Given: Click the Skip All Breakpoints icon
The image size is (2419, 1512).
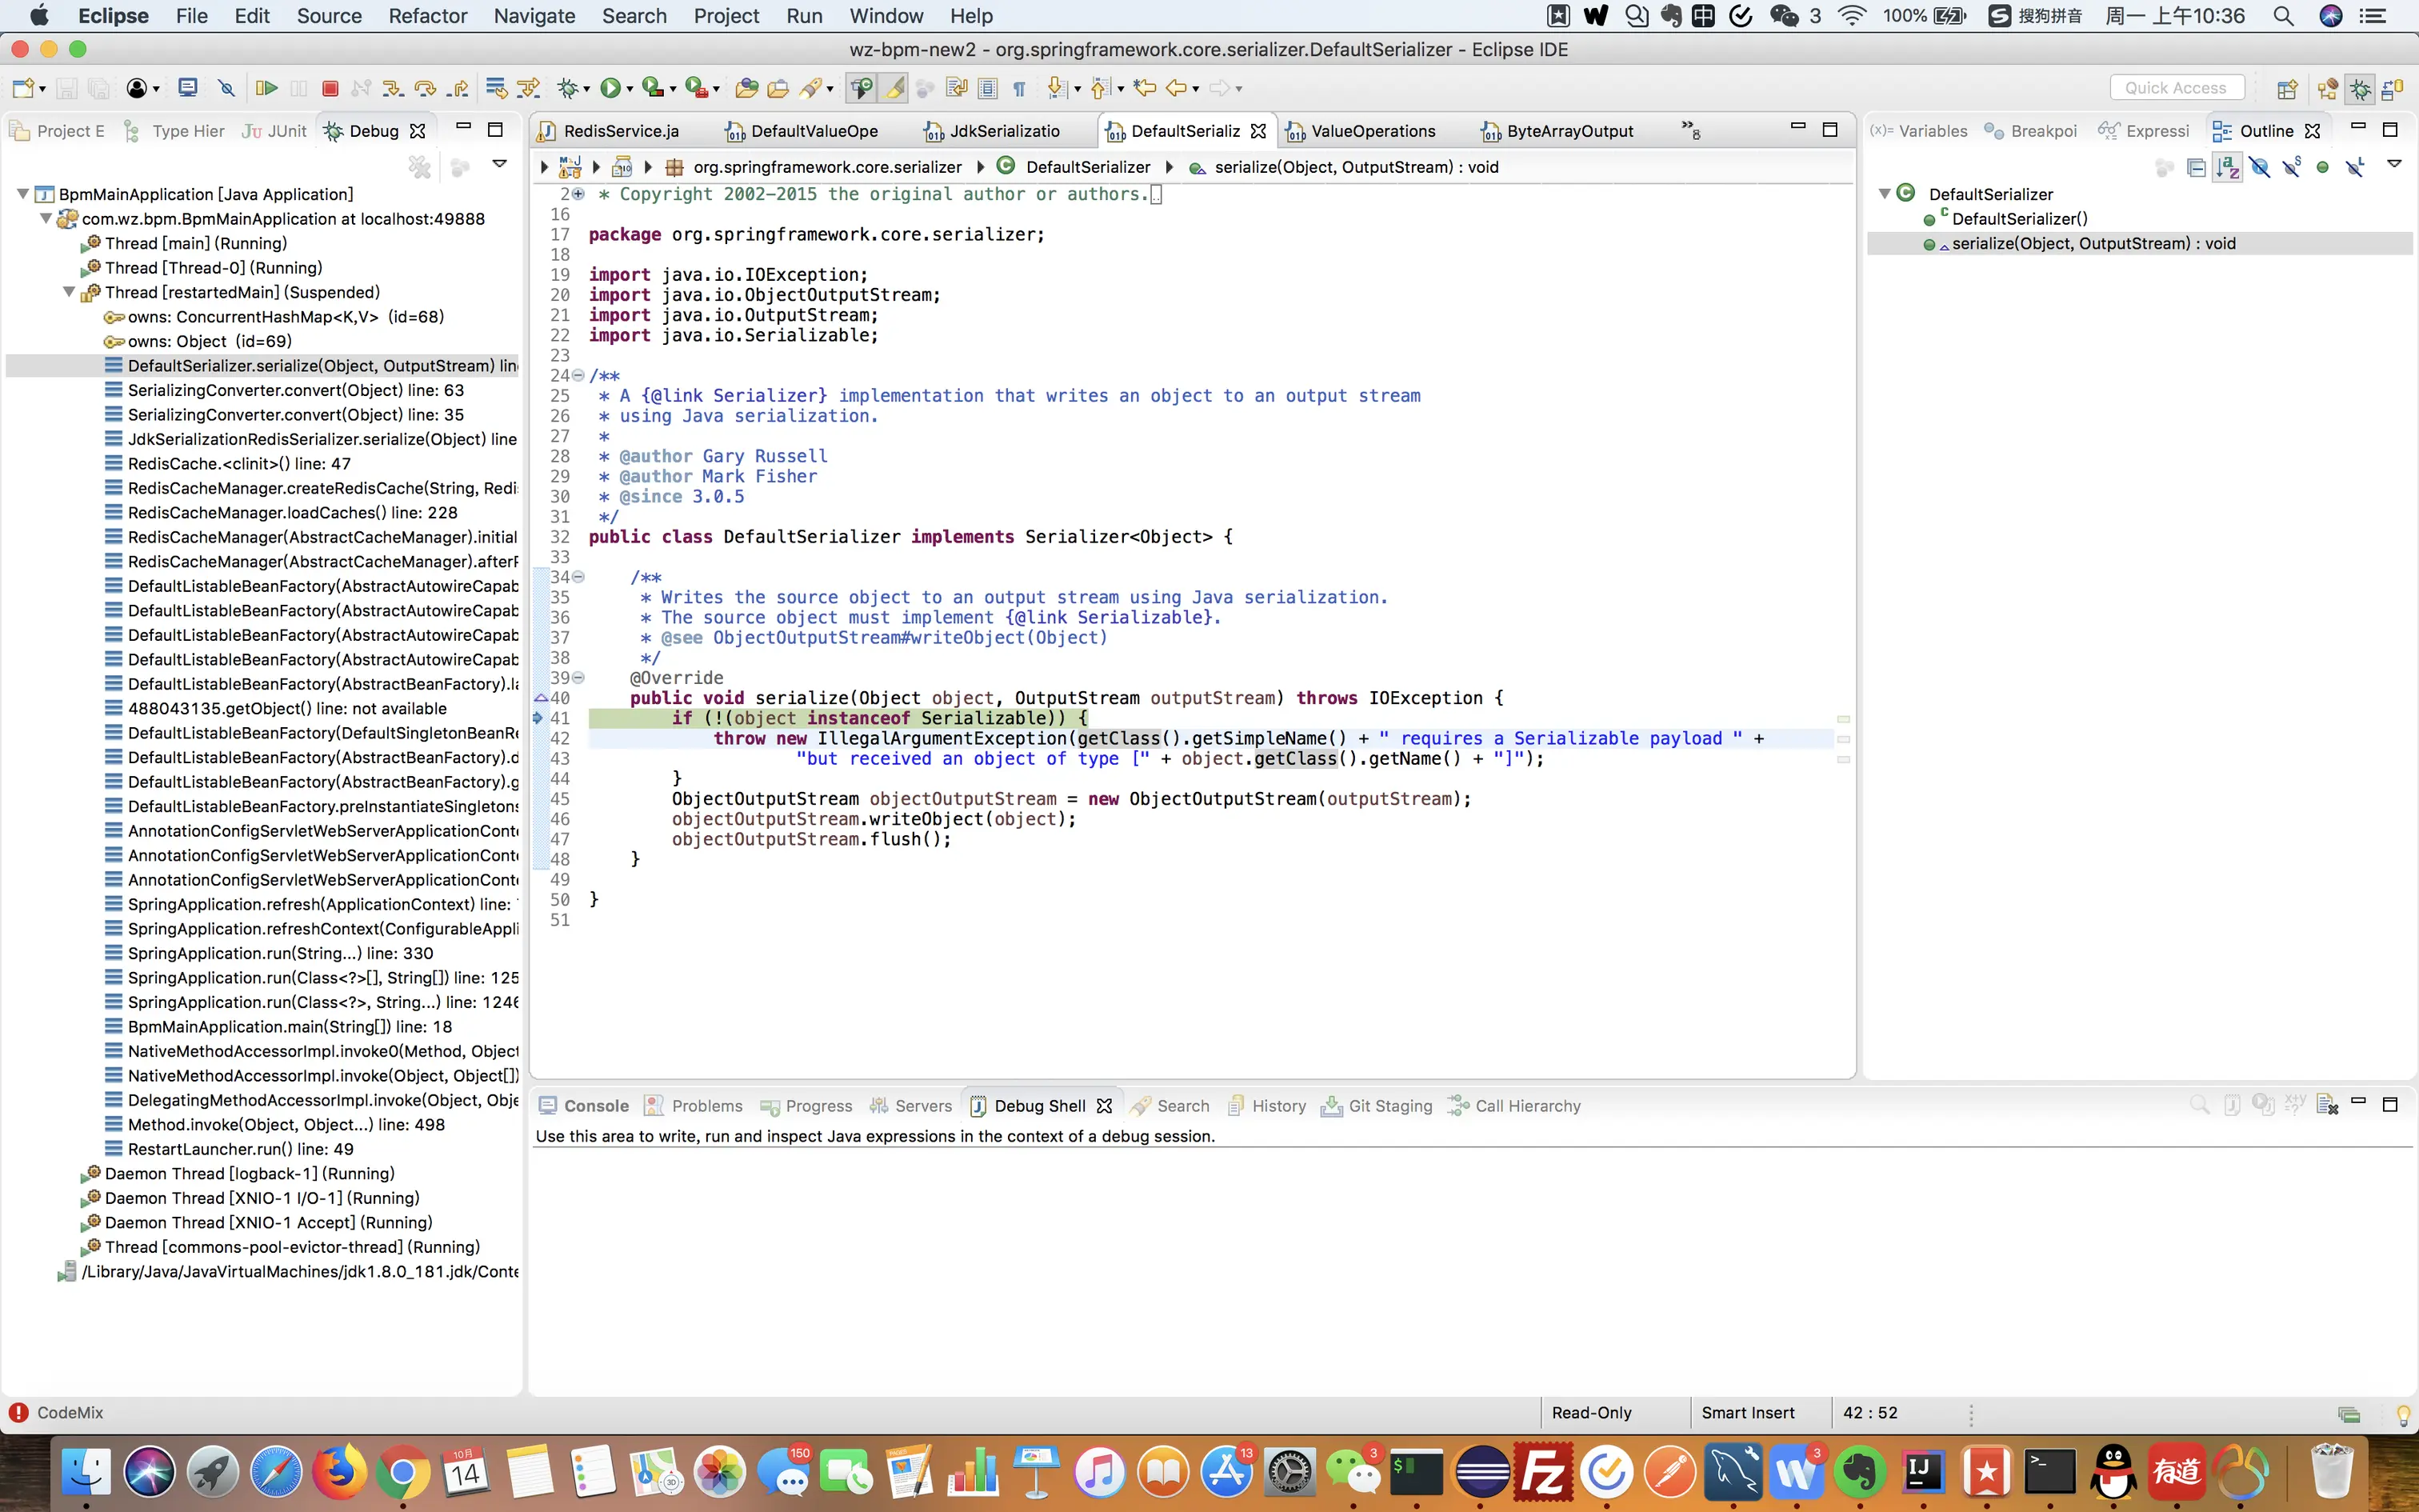Looking at the screenshot, I should 226,89.
